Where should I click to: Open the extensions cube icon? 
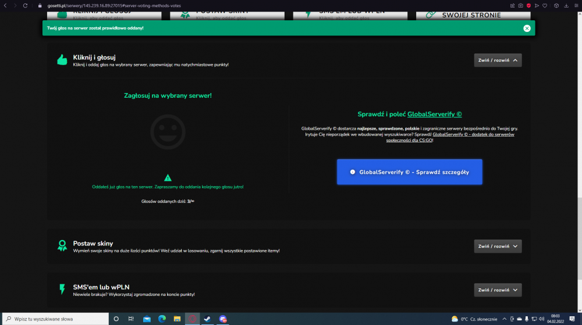click(x=556, y=6)
